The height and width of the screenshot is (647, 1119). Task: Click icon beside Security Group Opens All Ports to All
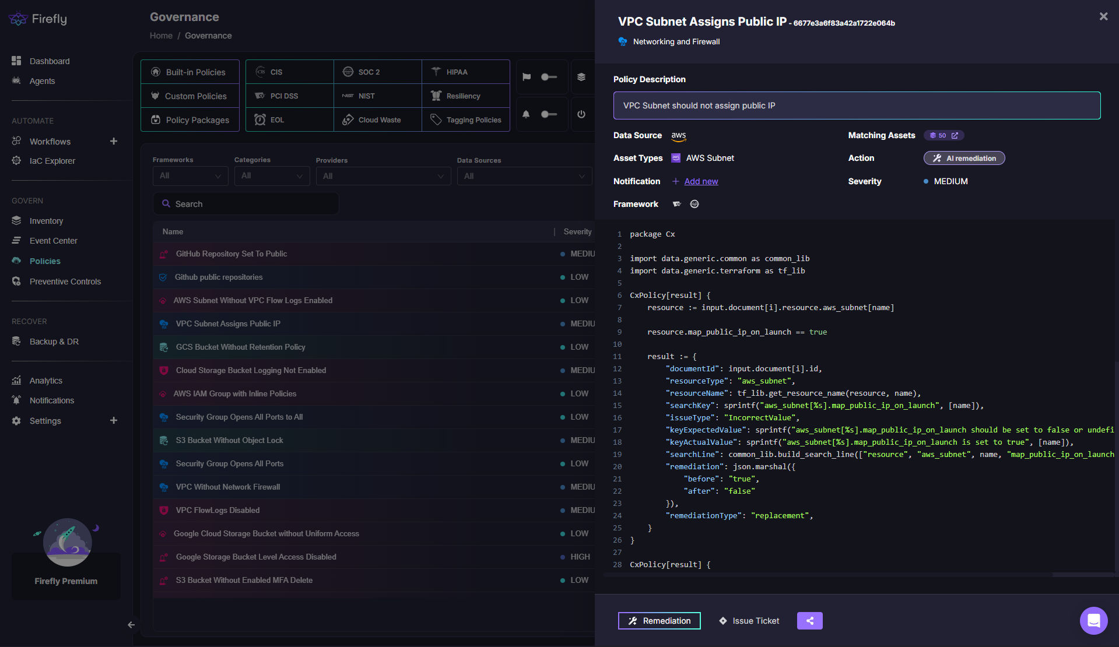(x=164, y=417)
